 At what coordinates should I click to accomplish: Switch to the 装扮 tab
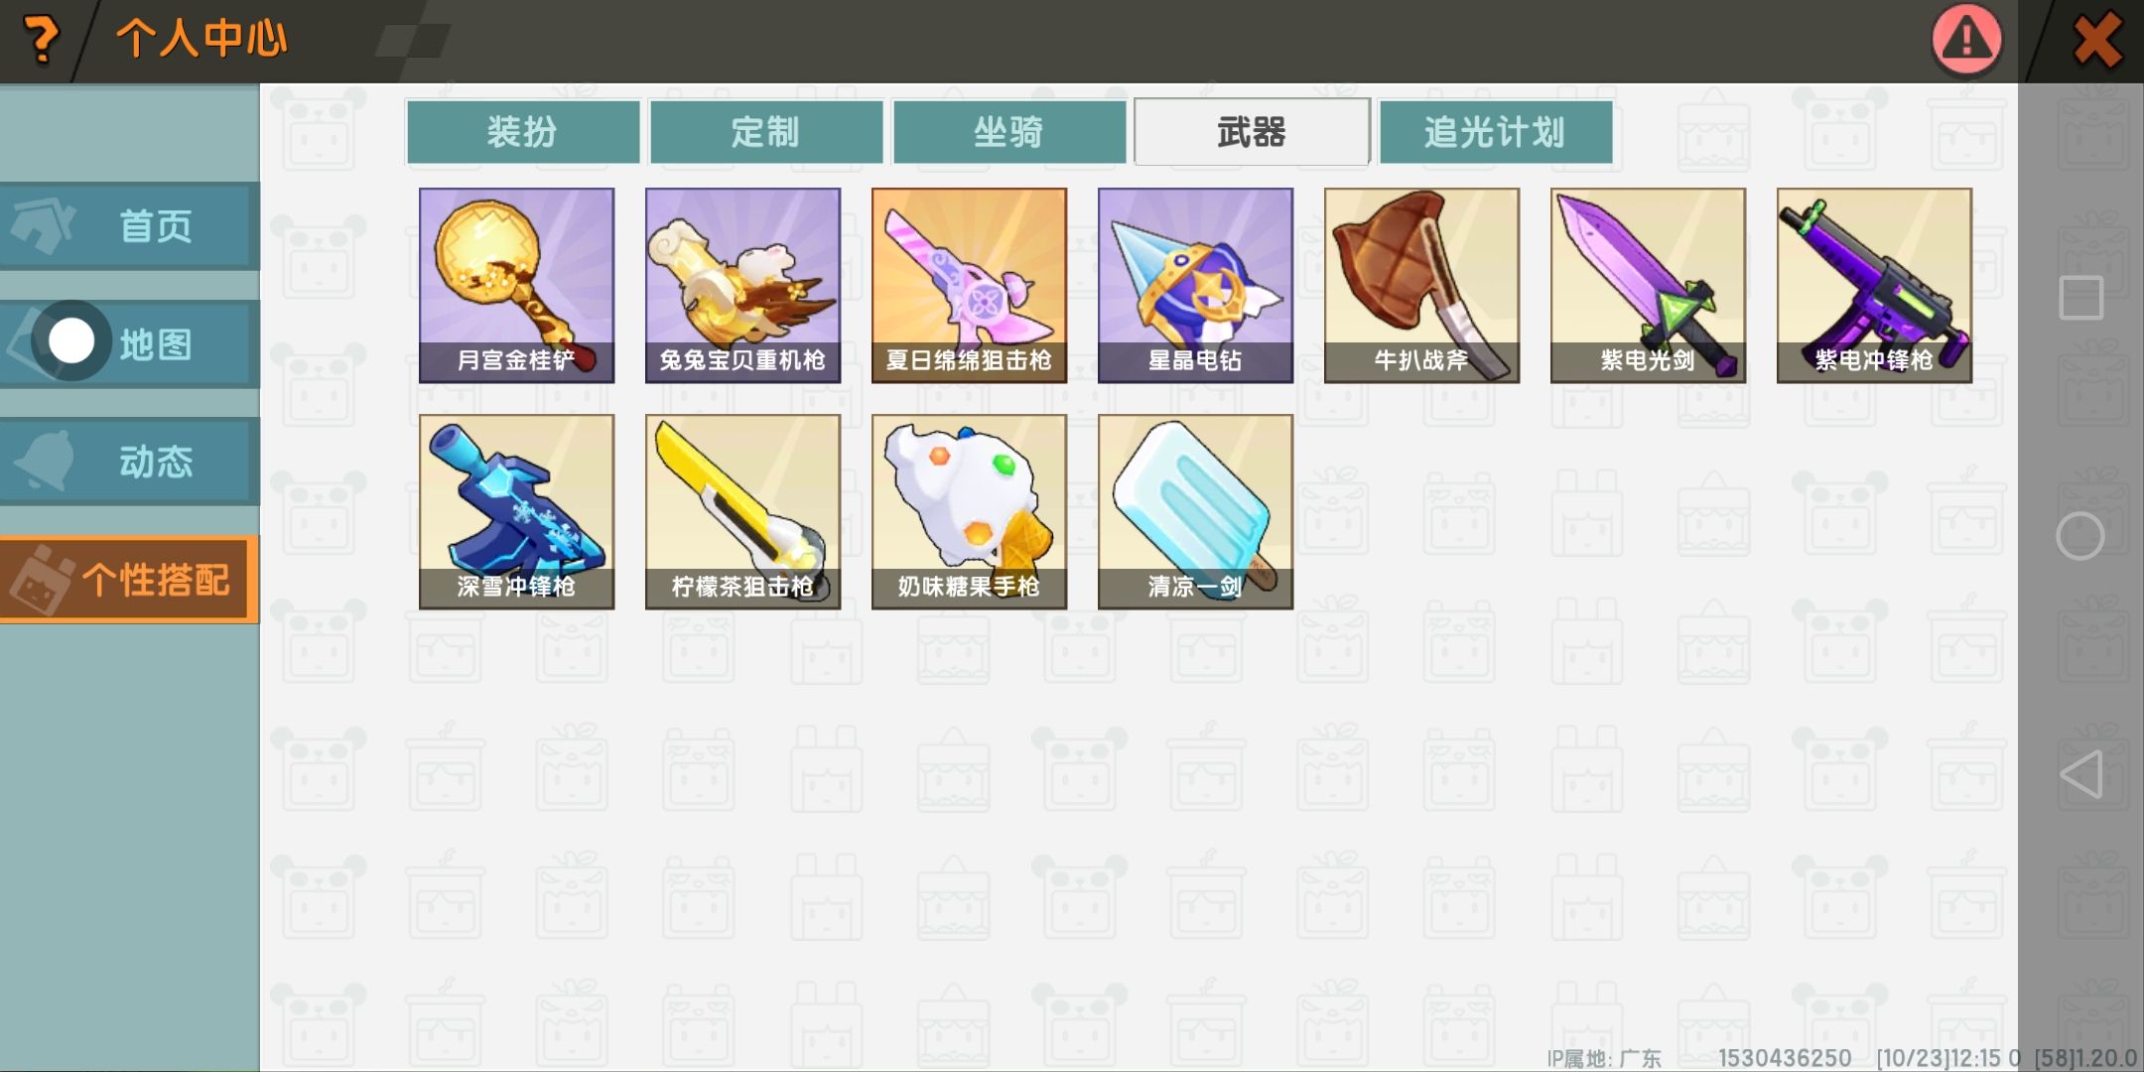pos(523,132)
